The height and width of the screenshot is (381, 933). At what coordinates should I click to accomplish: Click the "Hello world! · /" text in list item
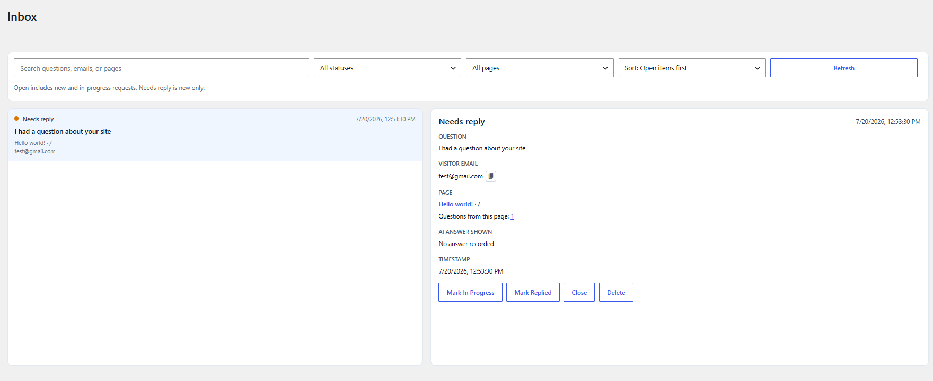33,143
